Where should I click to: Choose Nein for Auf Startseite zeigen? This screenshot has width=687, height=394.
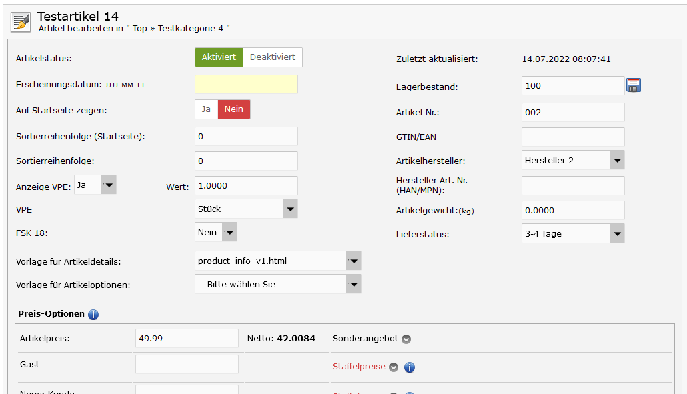[234, 109]
